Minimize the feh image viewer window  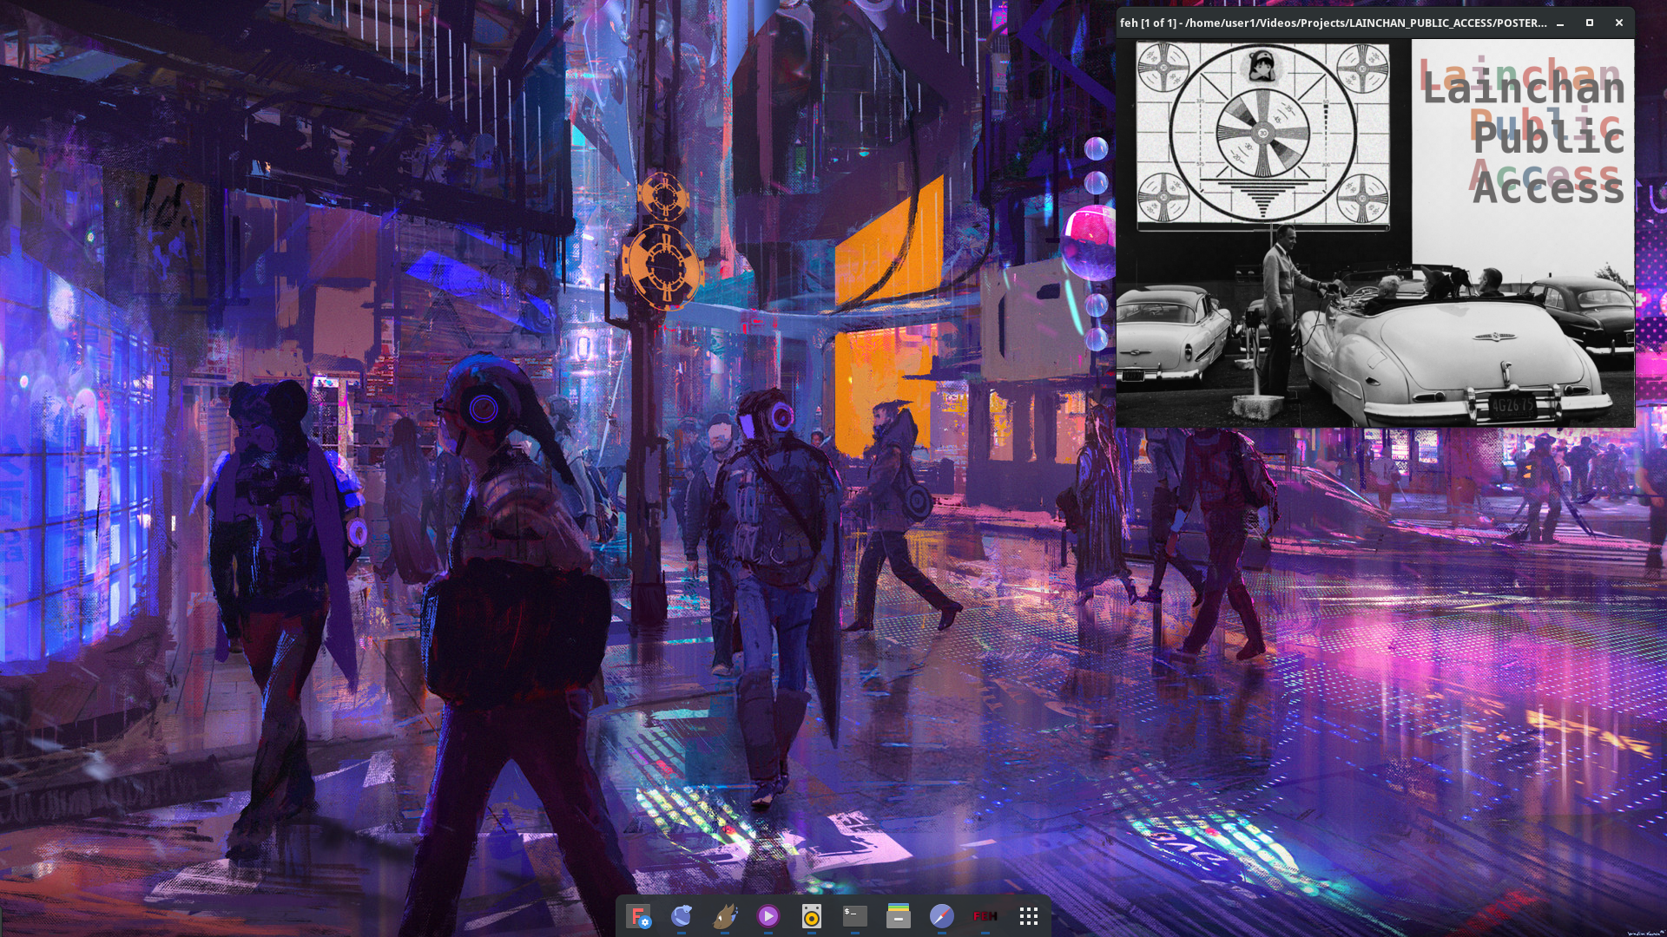tap(1560, 23)
